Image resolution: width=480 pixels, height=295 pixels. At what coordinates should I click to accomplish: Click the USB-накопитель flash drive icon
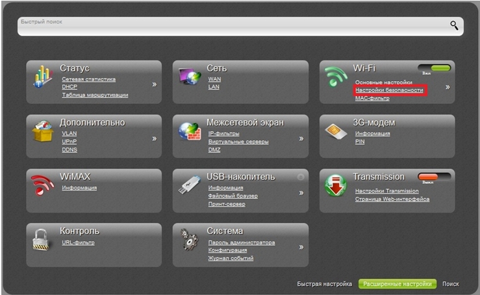tap(190, 186)
